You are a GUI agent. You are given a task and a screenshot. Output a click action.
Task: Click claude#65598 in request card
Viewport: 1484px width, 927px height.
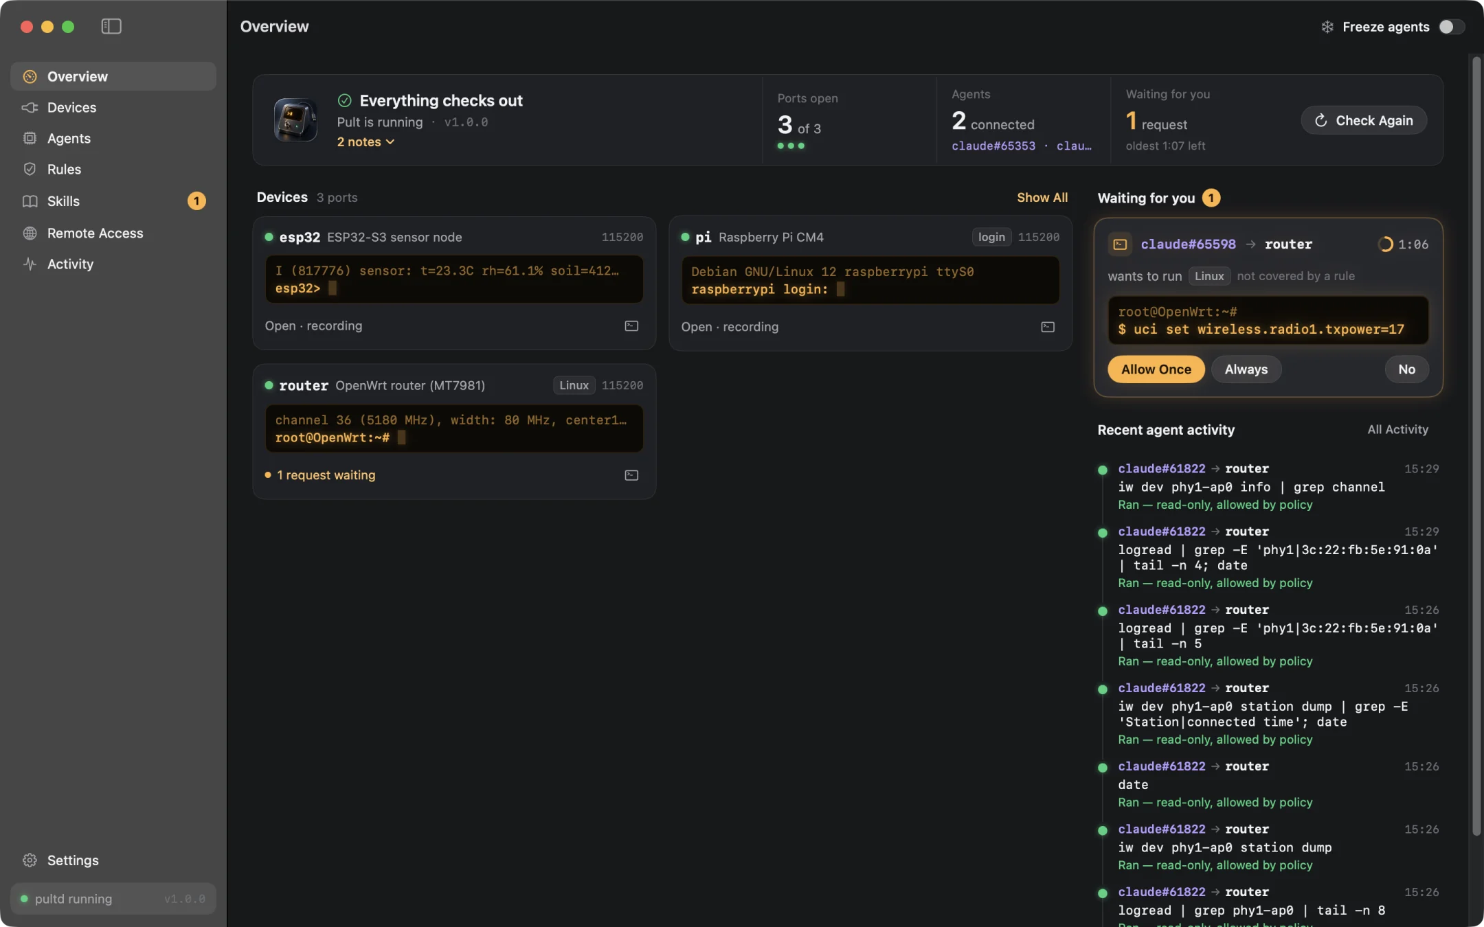pyautogui.click(x=1188, y=244)
